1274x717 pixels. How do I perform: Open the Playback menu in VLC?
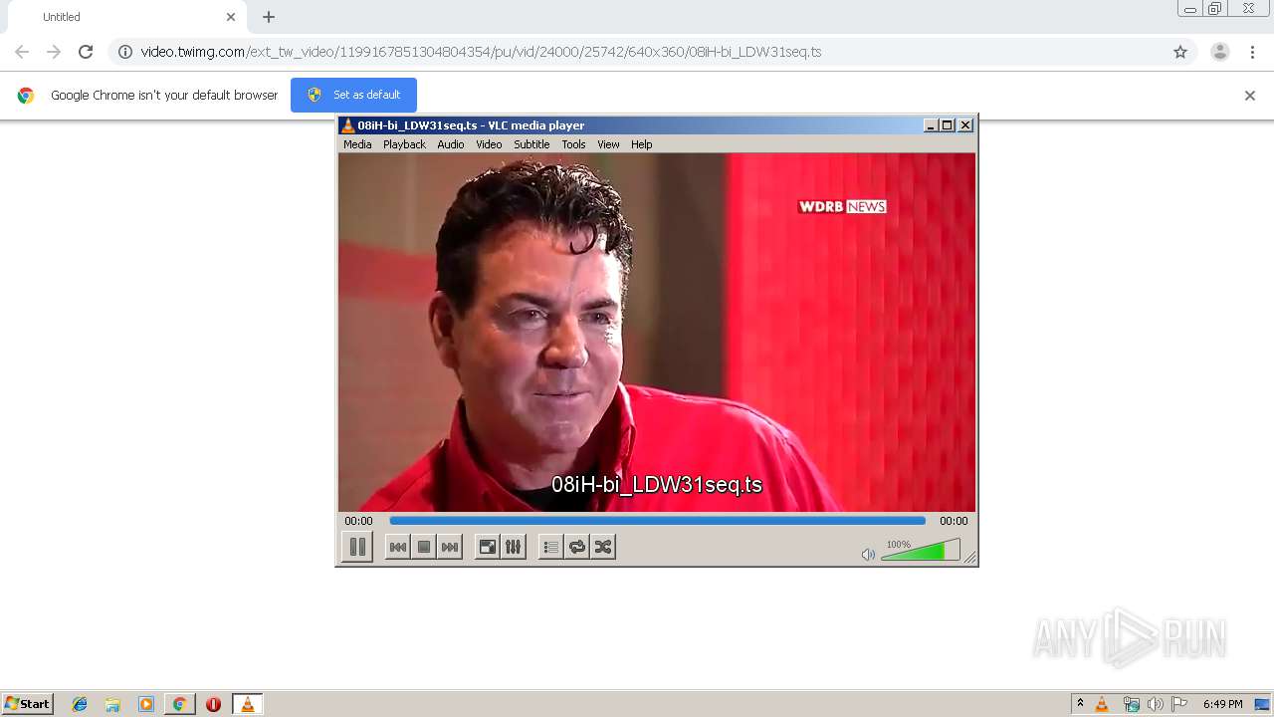[x=404, y=144]
